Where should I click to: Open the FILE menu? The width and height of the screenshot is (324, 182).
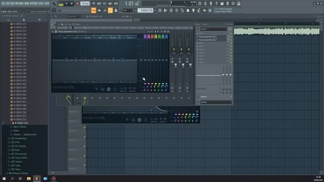(3, 4)
